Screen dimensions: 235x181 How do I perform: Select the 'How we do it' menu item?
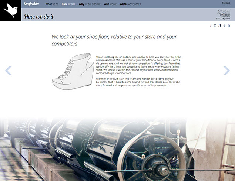click(x=68, y=4)
